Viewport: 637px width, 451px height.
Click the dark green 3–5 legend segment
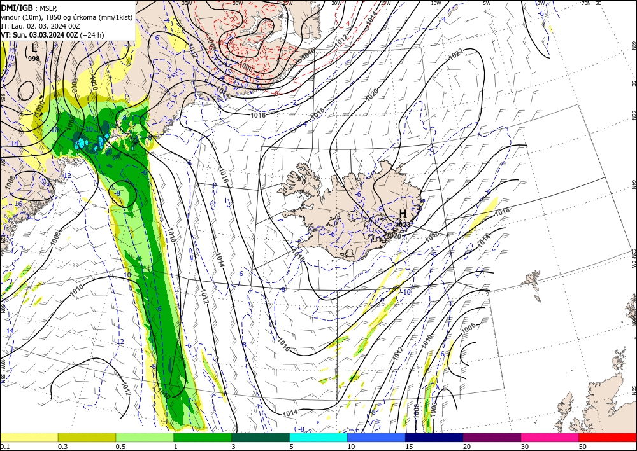[x=261, y=437]
